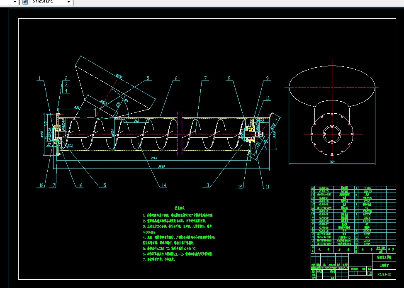
Task: Select part balloon label 7
Action: (x=205, y=78)
